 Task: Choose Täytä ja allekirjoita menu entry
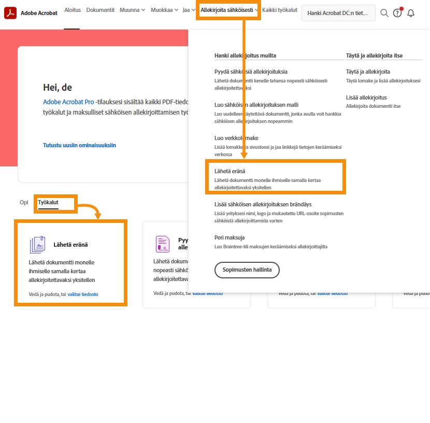point(368,72)
